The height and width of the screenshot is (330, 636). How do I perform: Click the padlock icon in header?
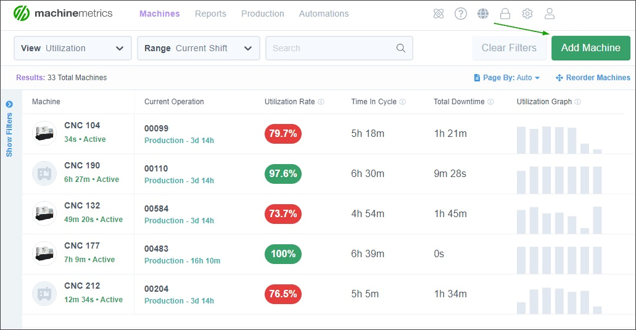point(505,14)
